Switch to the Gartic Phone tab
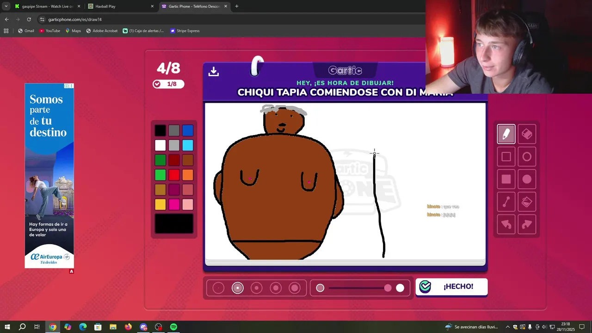Image resolution: width=592 pixels, height=333 pixels. [194, 6]
